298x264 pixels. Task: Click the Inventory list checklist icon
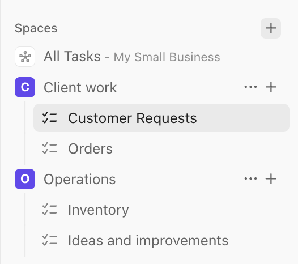click(x=49, y=210)
